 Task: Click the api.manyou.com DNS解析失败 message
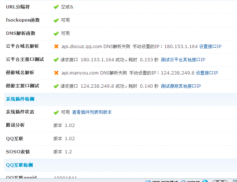(94, 73)
